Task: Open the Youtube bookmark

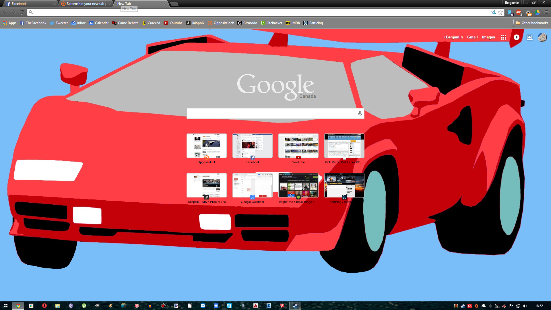Action: pos(173,23)
